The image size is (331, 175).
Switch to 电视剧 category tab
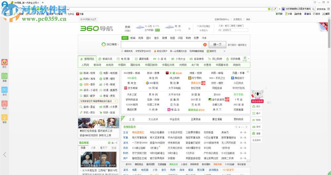tap(123, 59)
